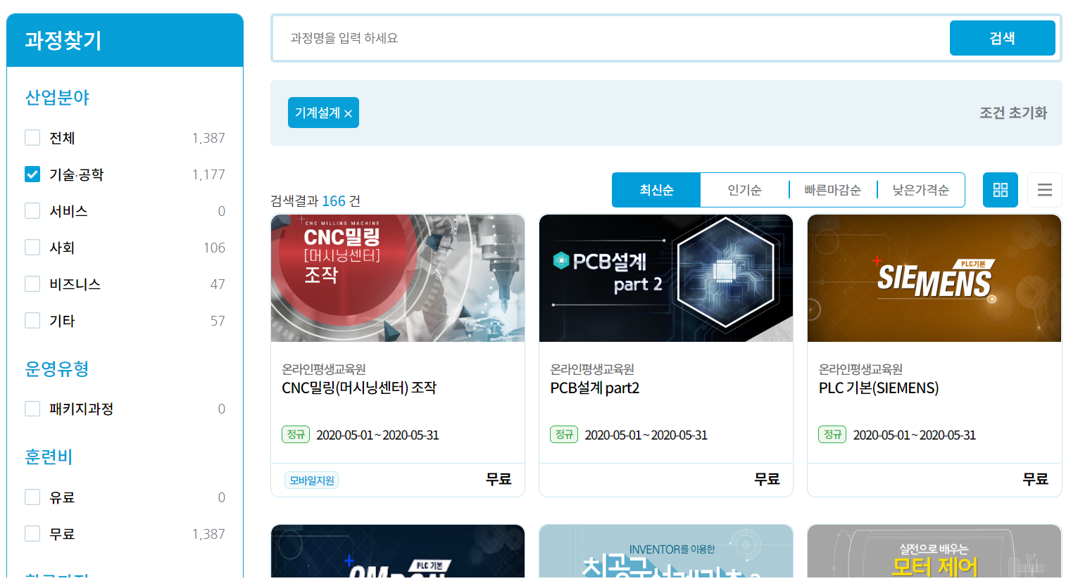
Task: Check the 서비스 checkbox
Action: 32,210
